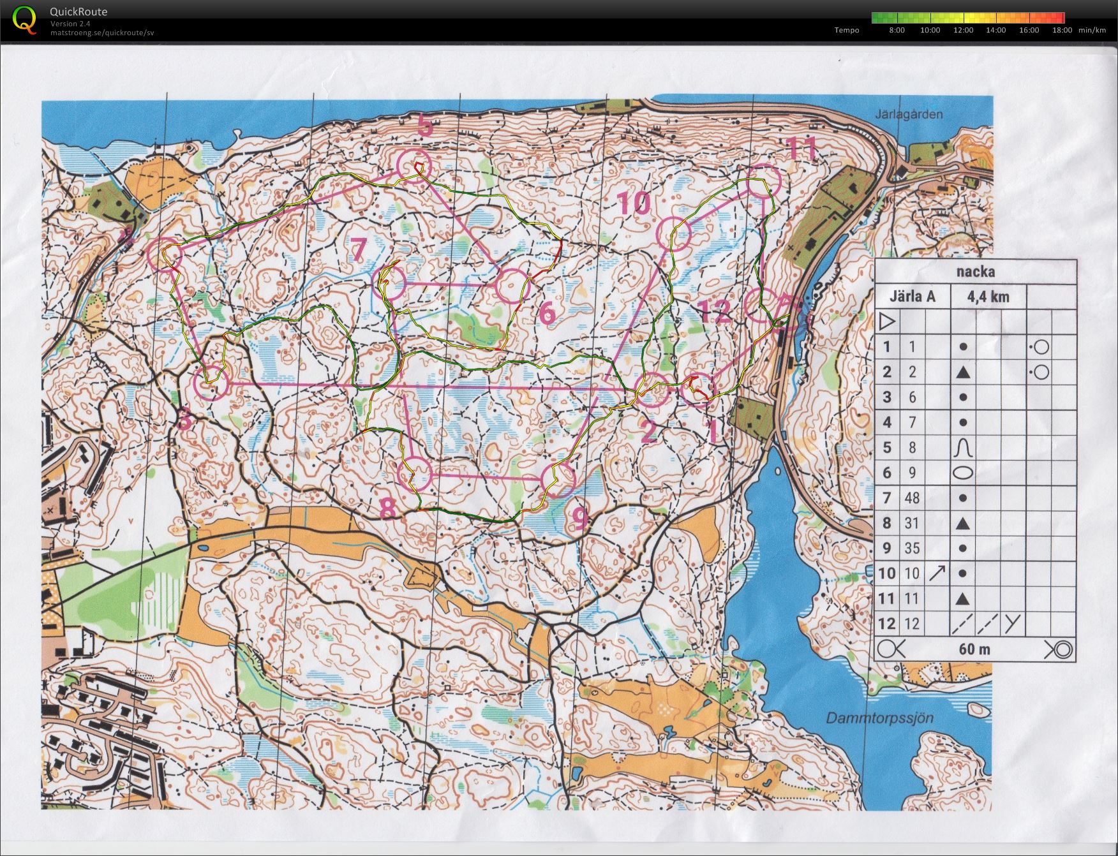Image resolution: width=1118 pixels, height=856 pixels.
Task: Click the Järlagården map label
Action: pos(909,115)
